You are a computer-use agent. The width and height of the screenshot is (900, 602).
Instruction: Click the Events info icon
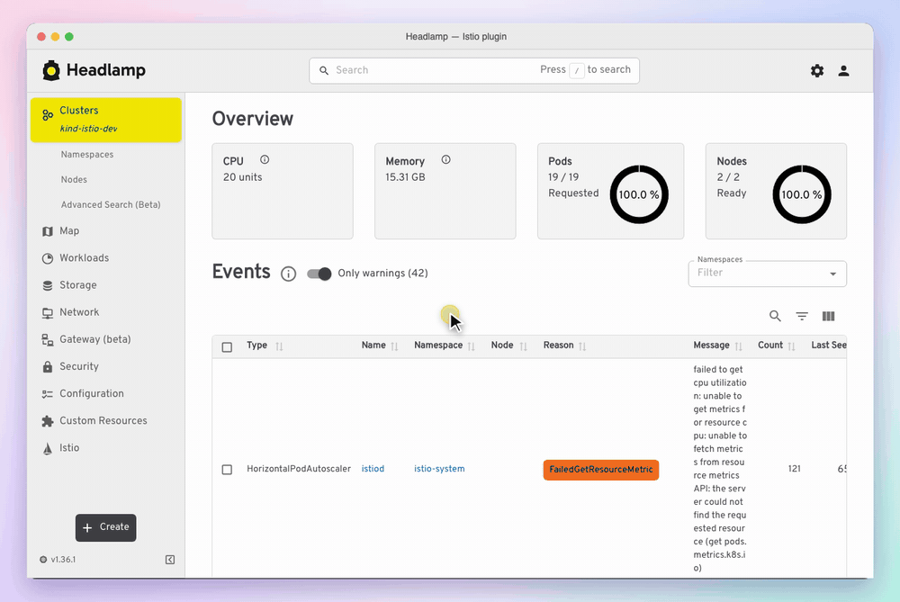(x=288, y=274)
